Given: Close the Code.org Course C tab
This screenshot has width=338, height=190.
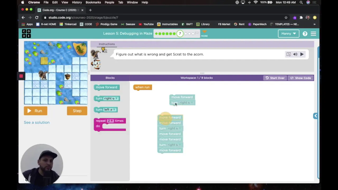Looking at the screenshot, I should pyautogui.click(x=82, y=10).
